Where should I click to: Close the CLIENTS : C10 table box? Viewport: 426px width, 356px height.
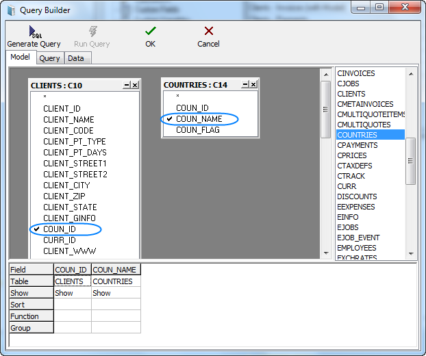coord(135,85)
